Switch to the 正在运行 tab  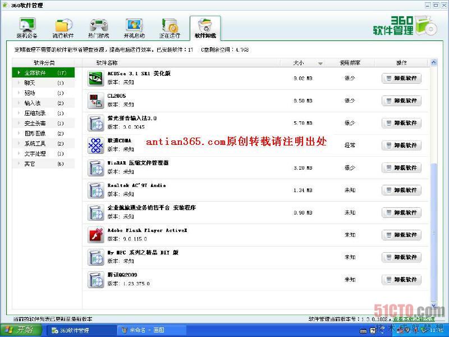169,28
